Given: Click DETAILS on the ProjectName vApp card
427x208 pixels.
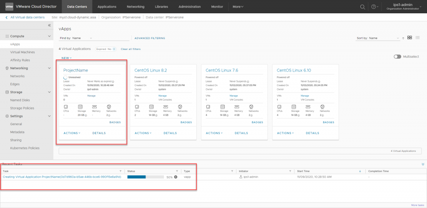Looking at the screenshot, I should point(99,133).
